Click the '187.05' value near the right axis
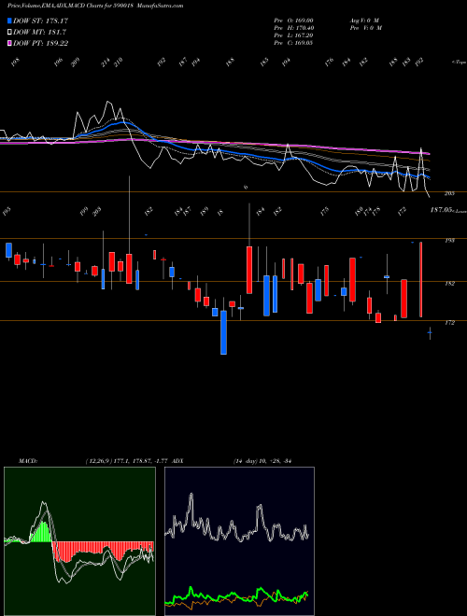The image size is (467, 616). (x=442, y=211)
